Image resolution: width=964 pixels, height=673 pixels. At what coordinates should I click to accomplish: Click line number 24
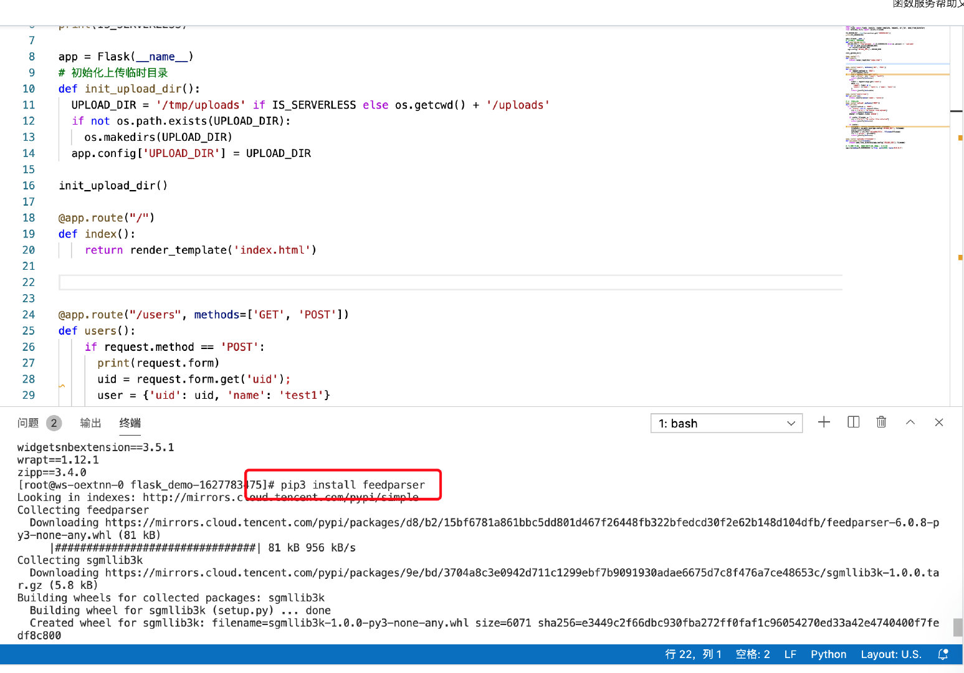click(x=29, y=315)
